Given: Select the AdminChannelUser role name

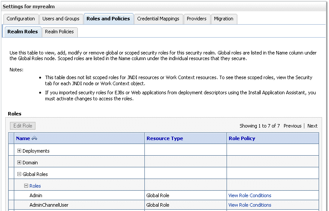Looking at the screenshot, I should coord(49,205).
